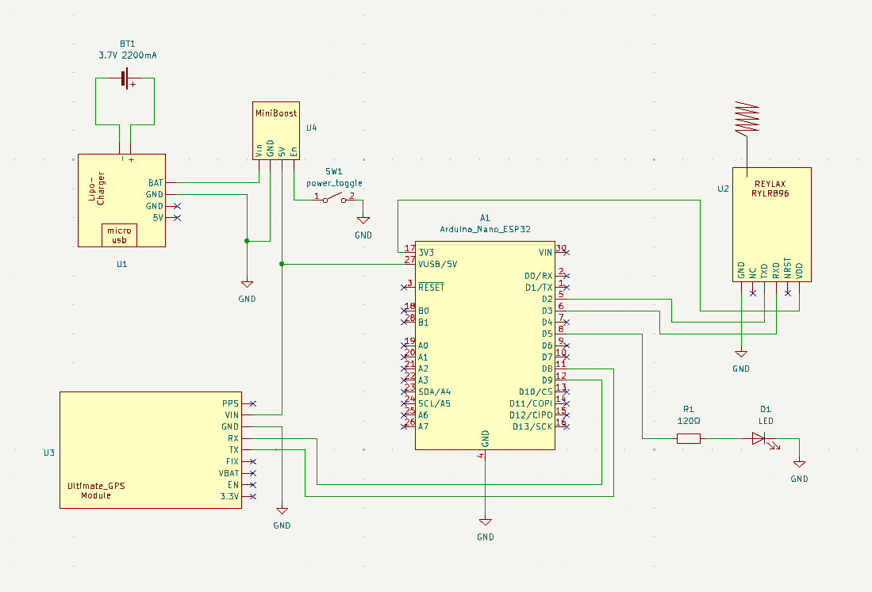Image resolution: width=872 pixels, height=592 pixels.
Task: Click the "D13/SCK" pin label
Action: coord(532,426)
